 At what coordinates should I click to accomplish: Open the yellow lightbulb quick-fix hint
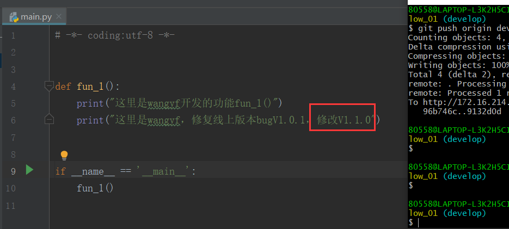(64, 156)
